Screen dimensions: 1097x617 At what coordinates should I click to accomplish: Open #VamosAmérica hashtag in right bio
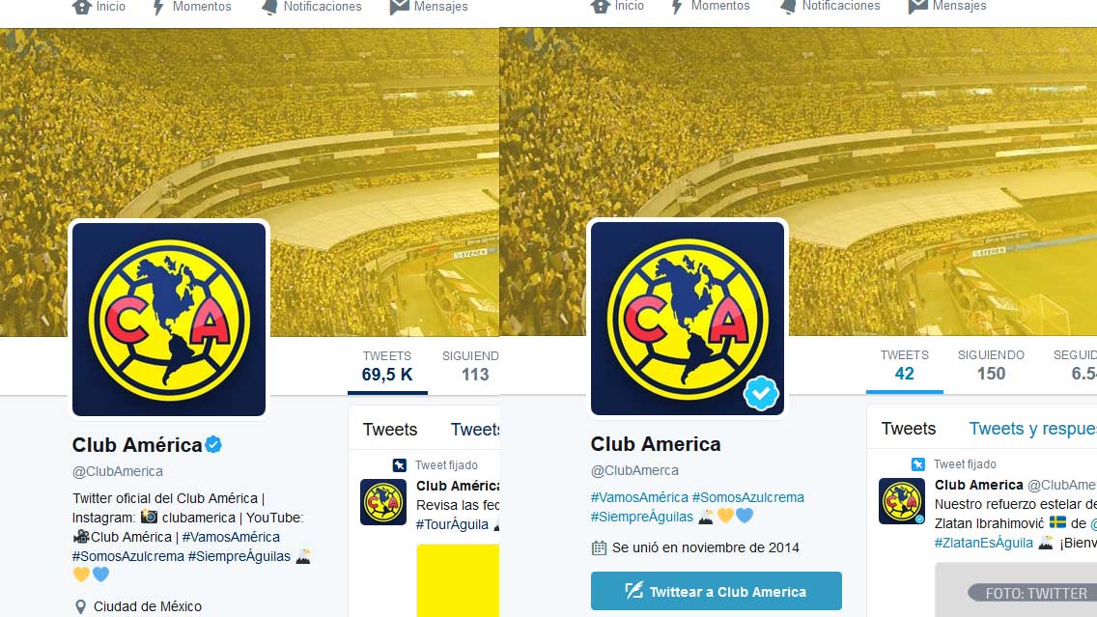pos(639,497)
